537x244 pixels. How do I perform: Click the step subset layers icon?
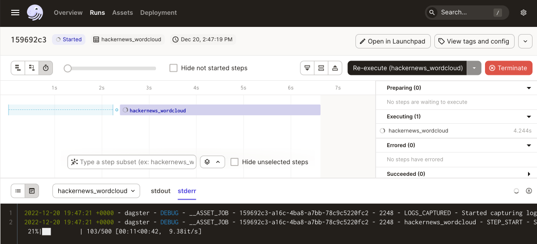(x=207, y=162)
